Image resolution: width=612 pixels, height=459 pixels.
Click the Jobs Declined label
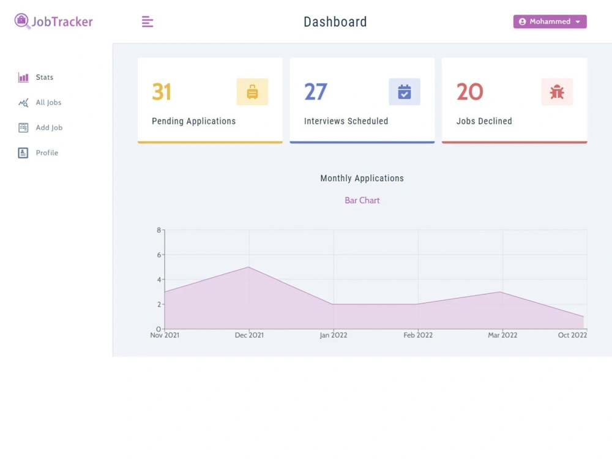pyautogui.click(x=484, y=121)
